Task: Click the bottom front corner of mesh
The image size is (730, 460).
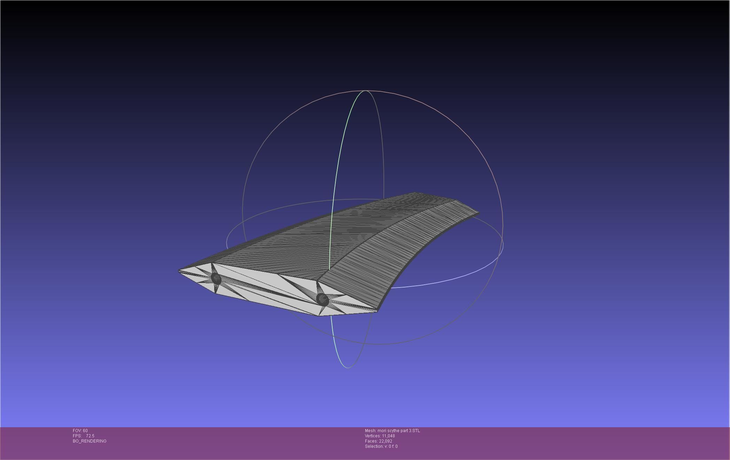Action: pyautogui.click(x=319, y=315)
